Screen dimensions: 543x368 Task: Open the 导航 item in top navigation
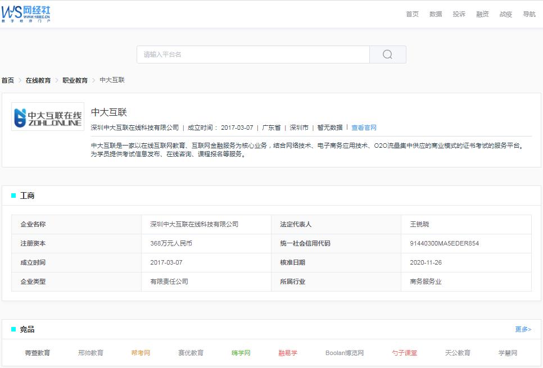pyautogui.click(x=529, y=13)
